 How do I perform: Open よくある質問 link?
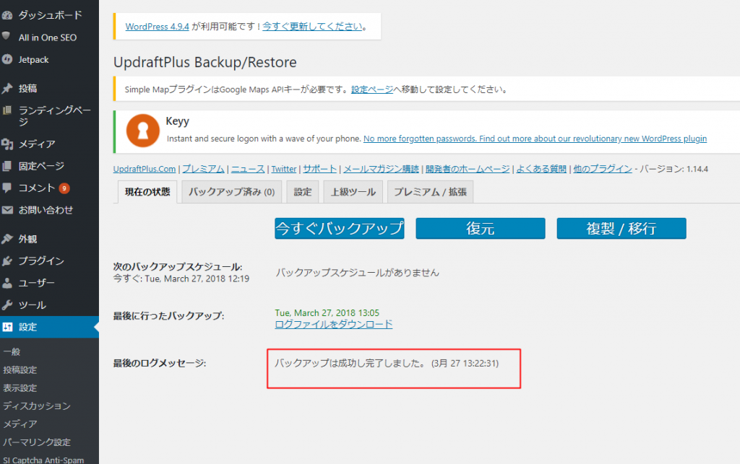(541, 169)
